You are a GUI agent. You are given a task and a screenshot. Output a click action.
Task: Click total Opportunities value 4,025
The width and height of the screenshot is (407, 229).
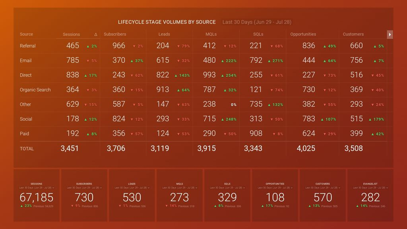[x=306, y=148]
